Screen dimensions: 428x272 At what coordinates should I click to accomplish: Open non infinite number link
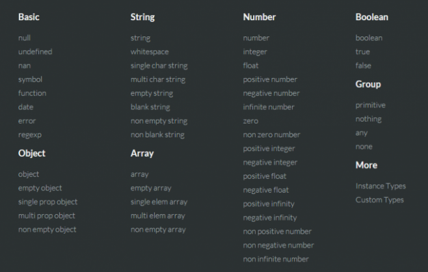click(276, 259)
